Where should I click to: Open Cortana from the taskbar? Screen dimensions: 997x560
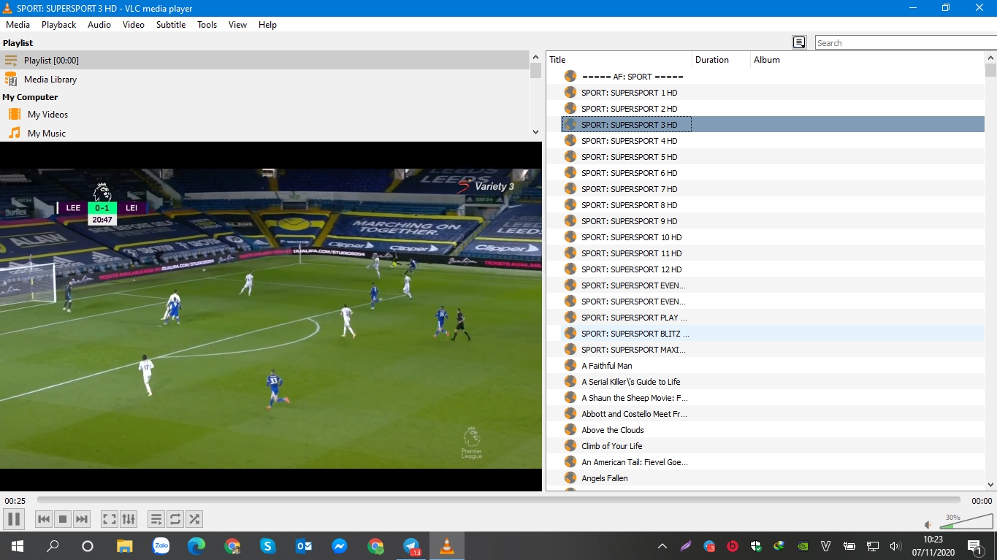88,546
